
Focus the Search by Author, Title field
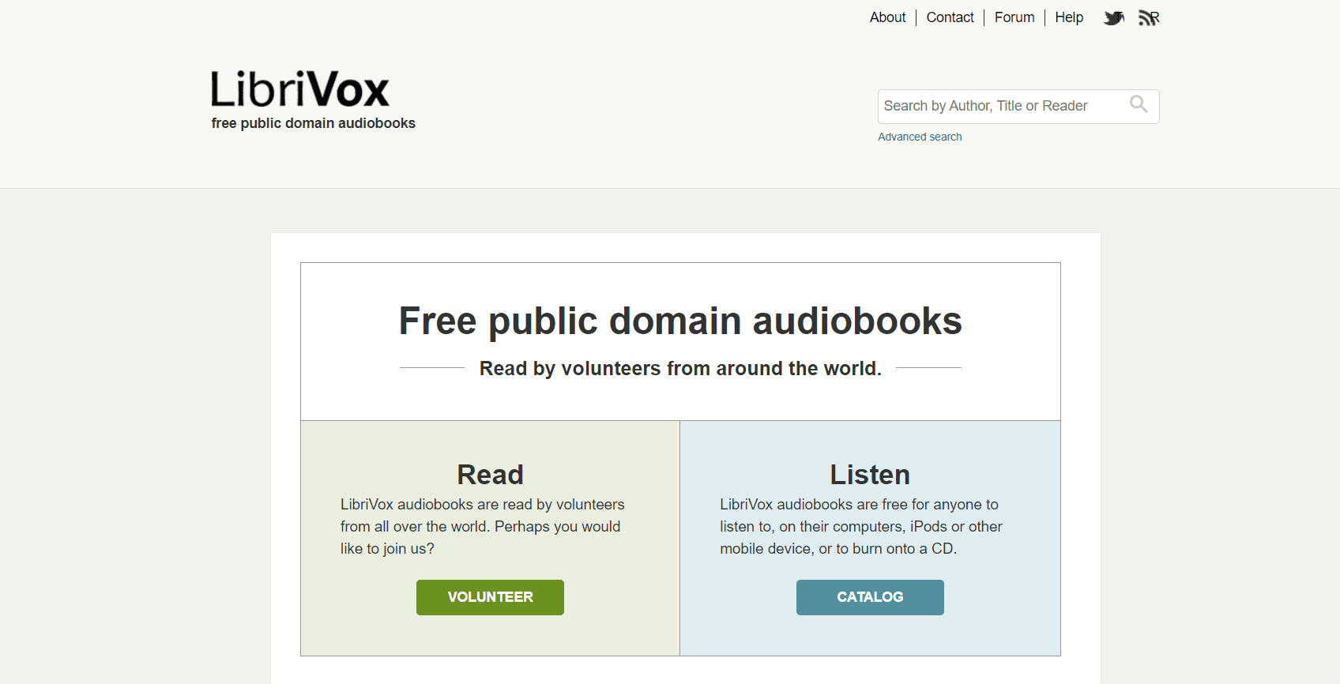999,106
